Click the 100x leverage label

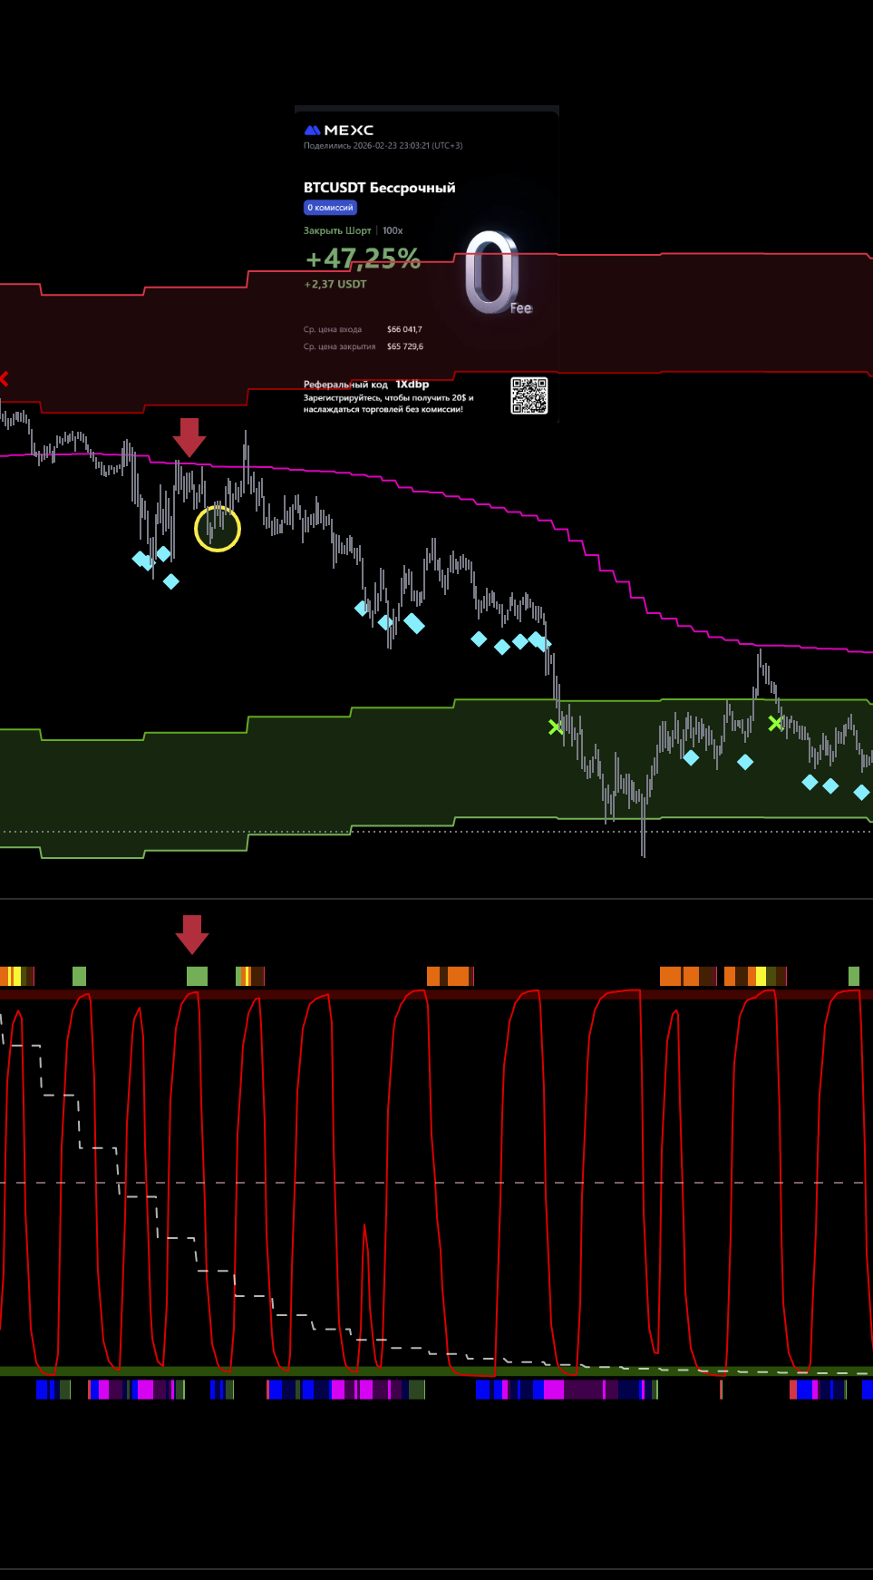[x=393, y=230]
